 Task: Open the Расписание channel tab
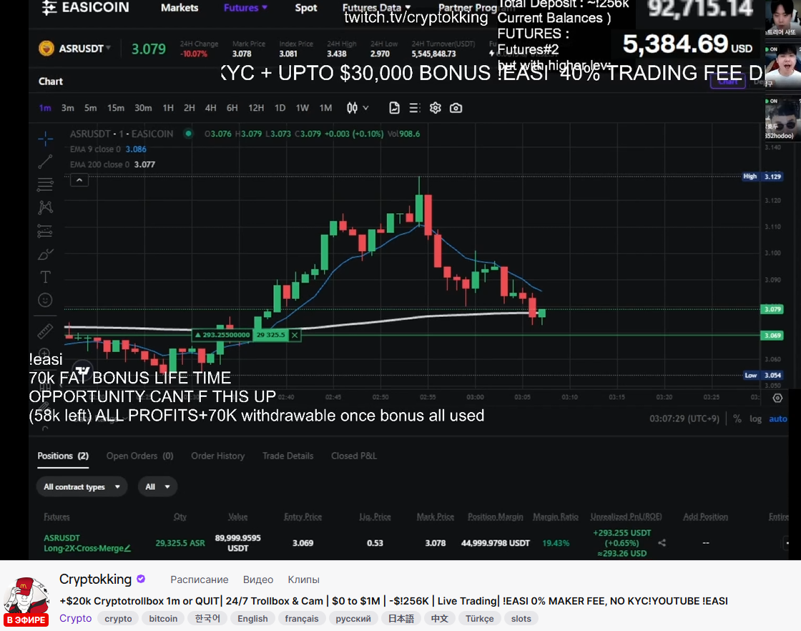[200, 579]
